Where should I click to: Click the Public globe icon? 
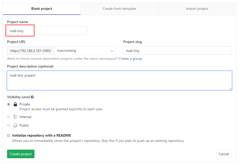point(15,125)
